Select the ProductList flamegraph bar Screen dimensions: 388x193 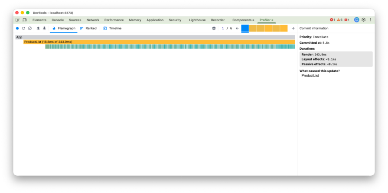coord(159,42)
